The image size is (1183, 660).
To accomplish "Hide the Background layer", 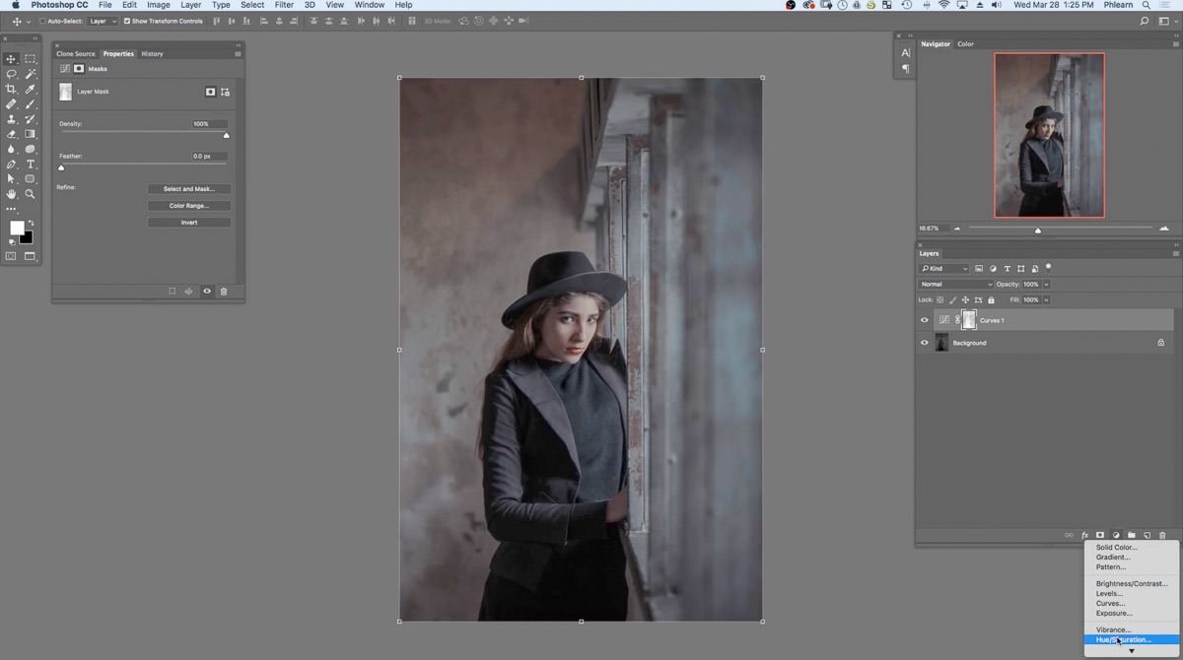I will pos(924,343).
